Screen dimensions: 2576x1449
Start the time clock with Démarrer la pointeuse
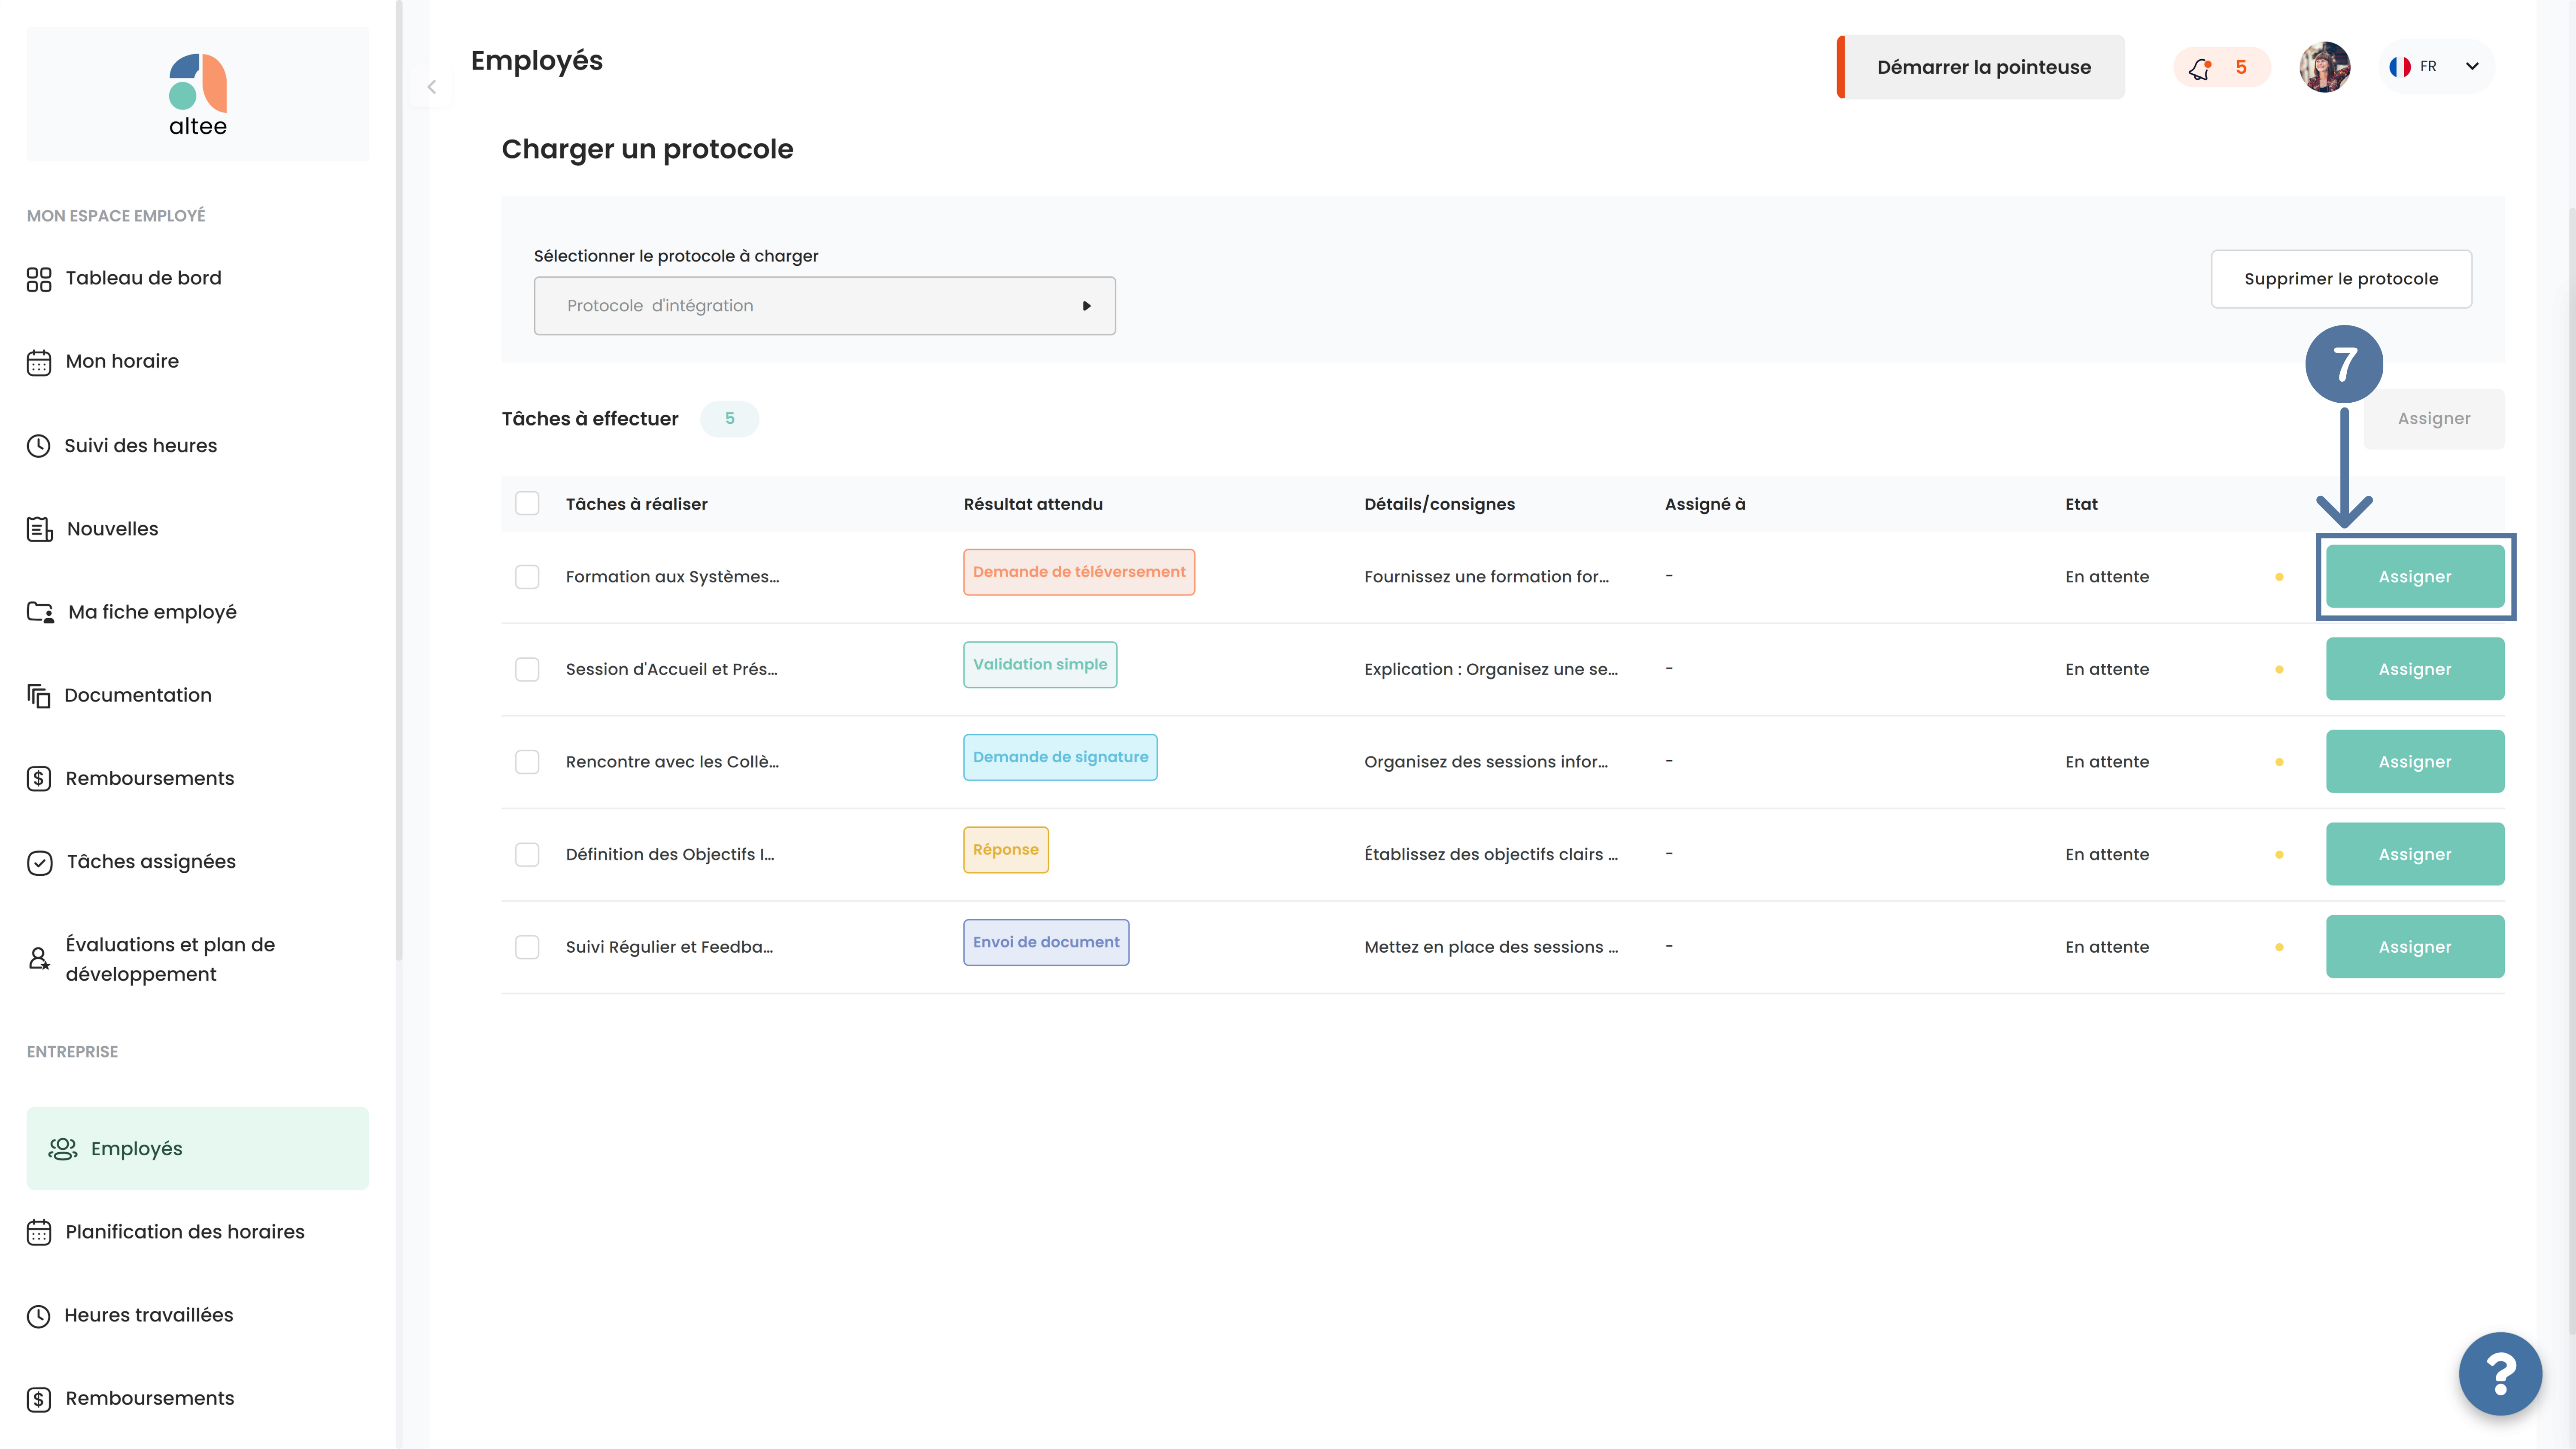pyautogui.click(x=1981, y=67)
